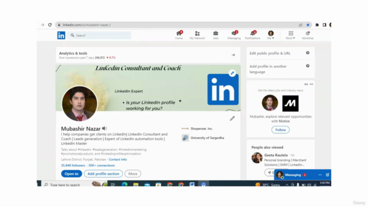Expand the Me profile menu
The width and height of the screenshot is (368, 207).
271,35
